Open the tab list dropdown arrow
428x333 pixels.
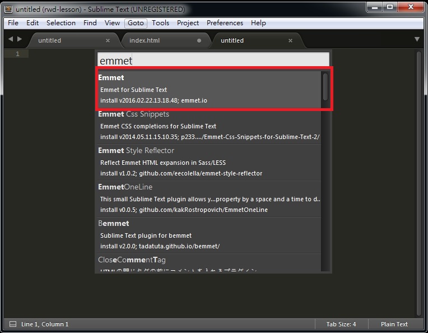coord(417,39)
